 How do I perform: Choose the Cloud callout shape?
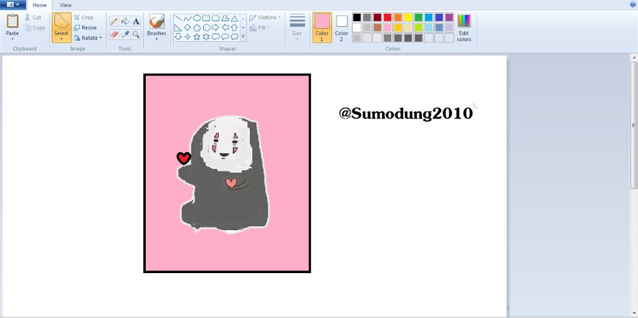click(234, 37)
